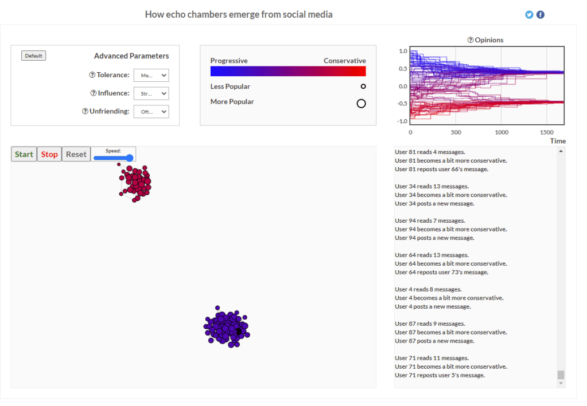Open the Tolerance help question-mark icon
587x406 pixels.
tap(92, 75)
